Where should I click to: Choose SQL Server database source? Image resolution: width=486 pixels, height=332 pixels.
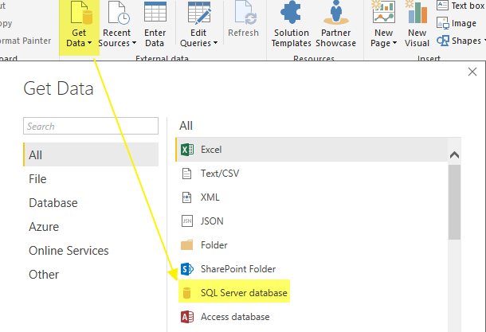click(312, 293)
